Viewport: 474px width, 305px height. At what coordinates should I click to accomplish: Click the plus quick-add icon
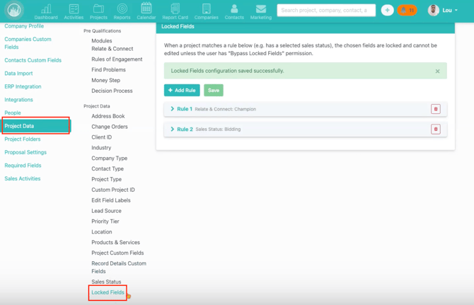(x=387, y=11)
